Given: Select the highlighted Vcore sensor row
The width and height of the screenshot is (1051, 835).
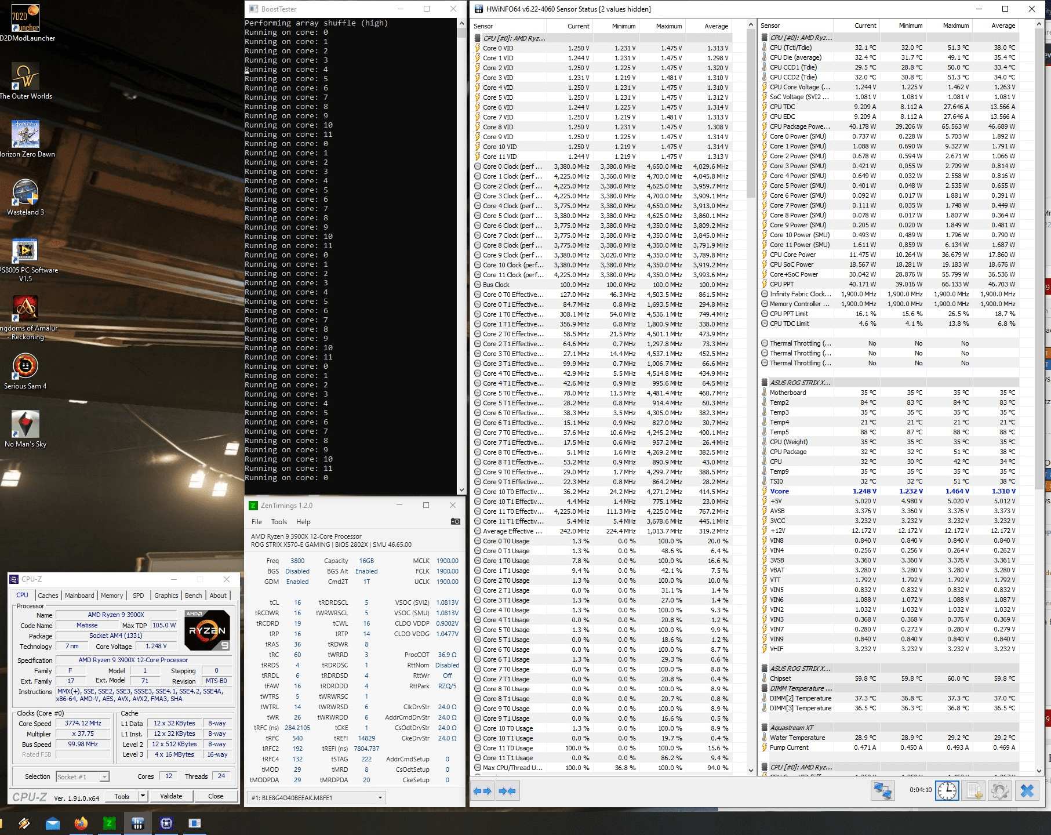Looking at the screenshot, I should pos(890,491).
